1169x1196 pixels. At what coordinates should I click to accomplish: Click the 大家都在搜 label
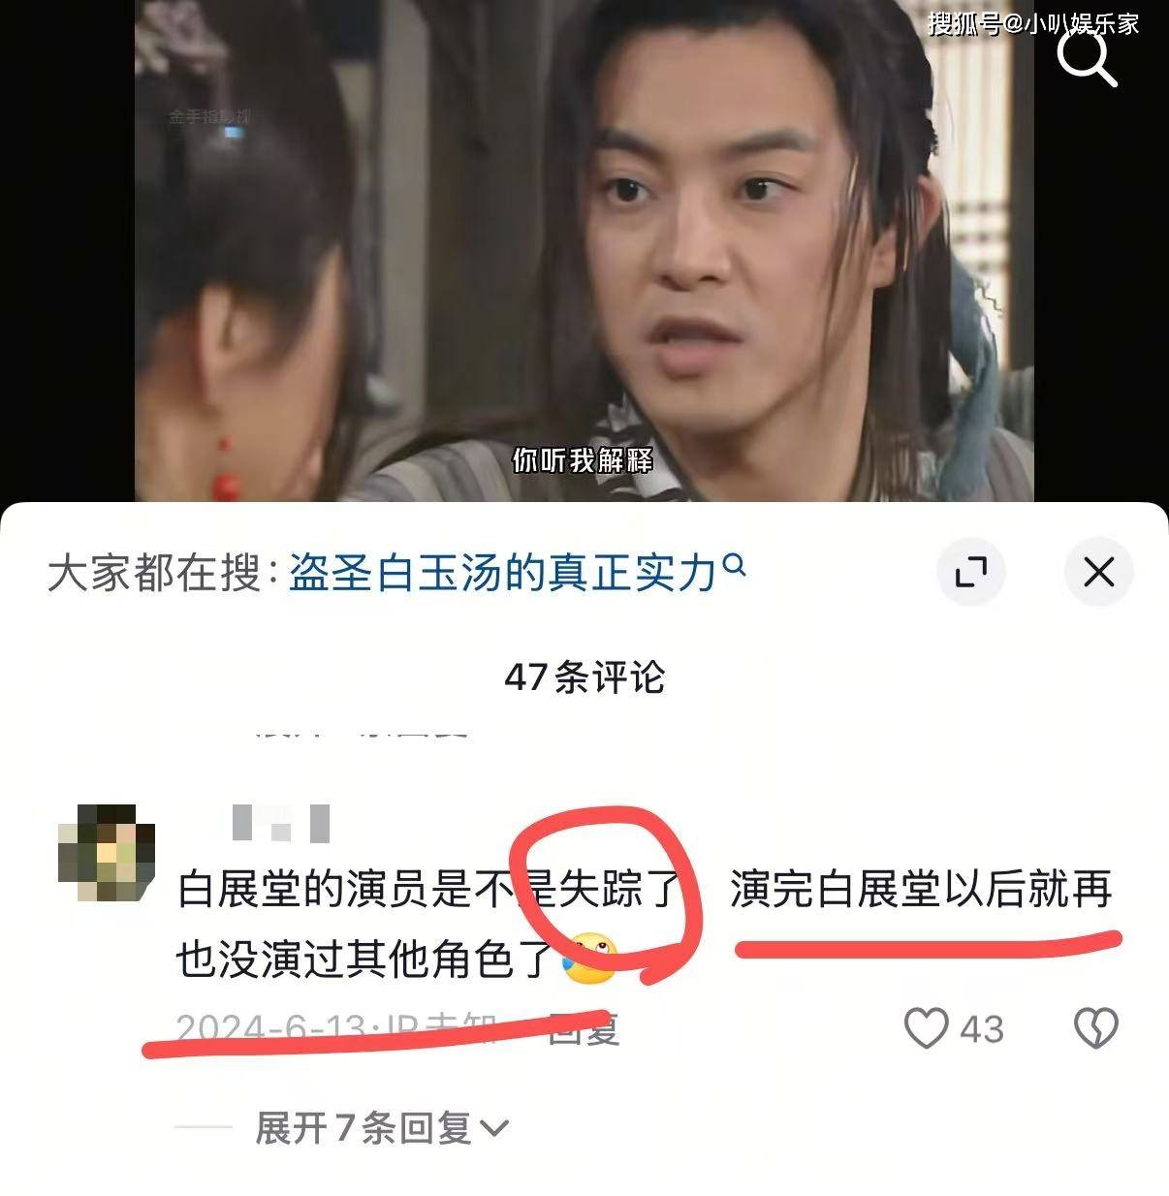(153, 573)
